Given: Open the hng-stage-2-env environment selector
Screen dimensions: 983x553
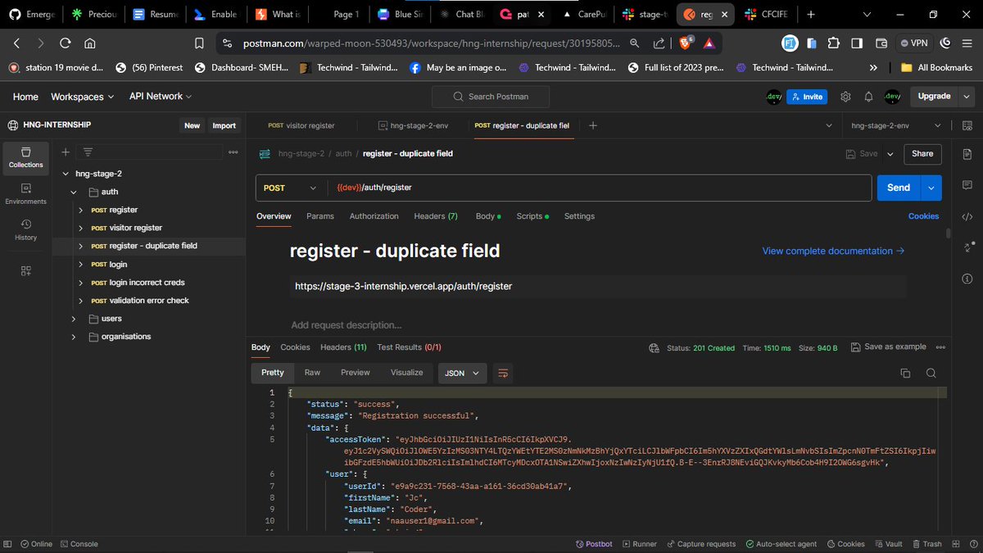Looking at the screenshot, I should pos(896,125).
